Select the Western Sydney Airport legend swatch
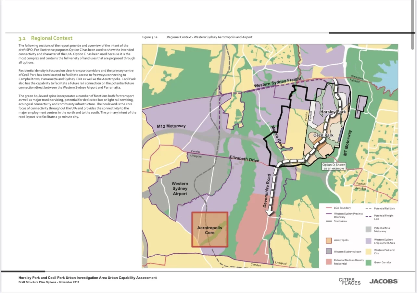The height and width of the screenshot is (293, 417). click(x=328, y=251)
